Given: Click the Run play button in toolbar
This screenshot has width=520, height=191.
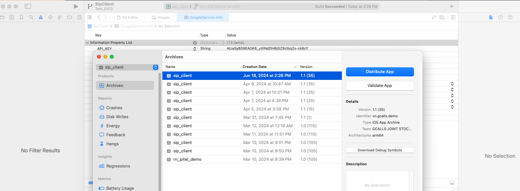Looking at the screenshot, I should pos(76,6).
